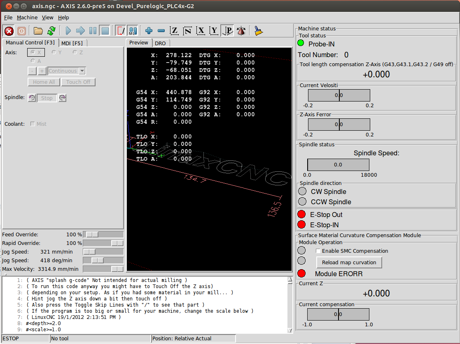The width and height of the screenshot is (460, 344).
Task: Switch to rotated Z view icon
Action: pos(187,31)
